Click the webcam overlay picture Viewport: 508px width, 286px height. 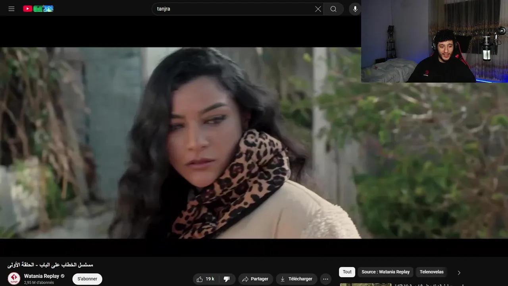435,41
